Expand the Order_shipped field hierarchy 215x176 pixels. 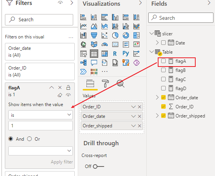click(157, 116)
